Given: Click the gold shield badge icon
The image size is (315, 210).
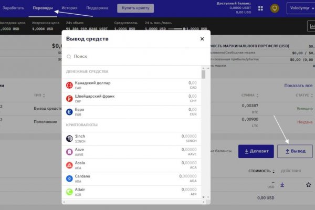Looking at the screenshot, I should (275, 8).
